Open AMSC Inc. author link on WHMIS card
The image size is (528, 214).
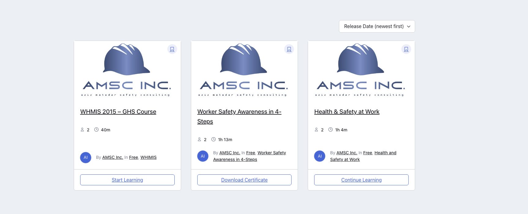113,157
